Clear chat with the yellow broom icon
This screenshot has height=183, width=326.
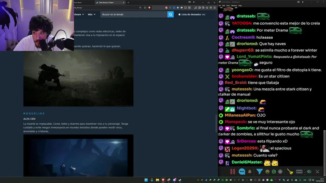coord(290,172)
